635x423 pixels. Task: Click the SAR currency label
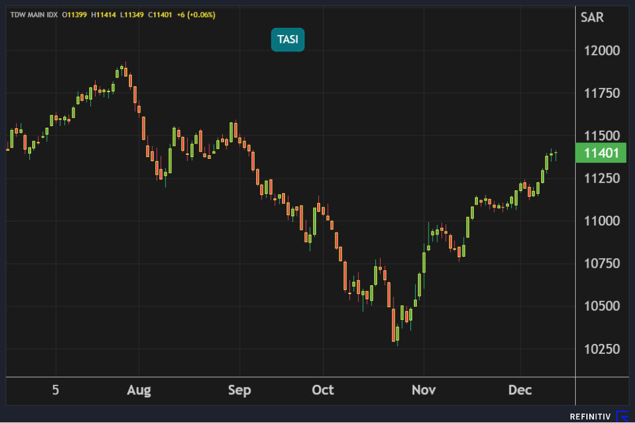click(592, 18)
